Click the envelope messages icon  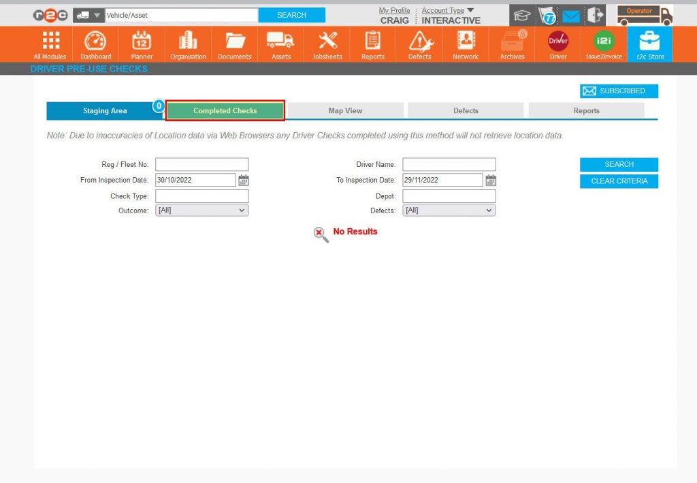[x=570, y=14]
